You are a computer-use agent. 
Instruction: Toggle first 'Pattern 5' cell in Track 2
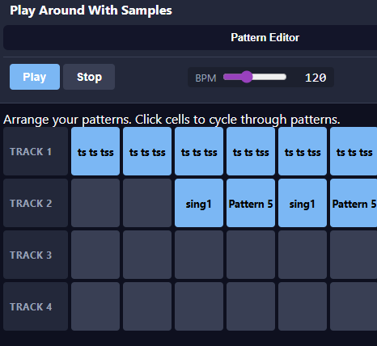coord(251,203)
